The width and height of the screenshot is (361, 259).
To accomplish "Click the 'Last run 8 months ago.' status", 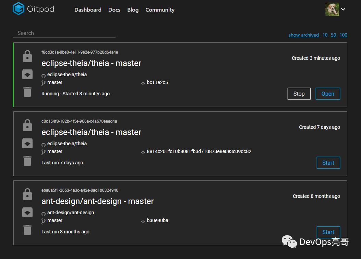I will coord(66,232).
